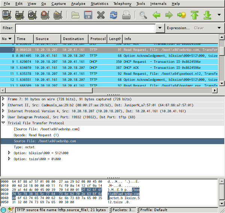Screen dimensions: 225x213
Task: Open the filter history dropdown arrow
Action: (160, 28)
